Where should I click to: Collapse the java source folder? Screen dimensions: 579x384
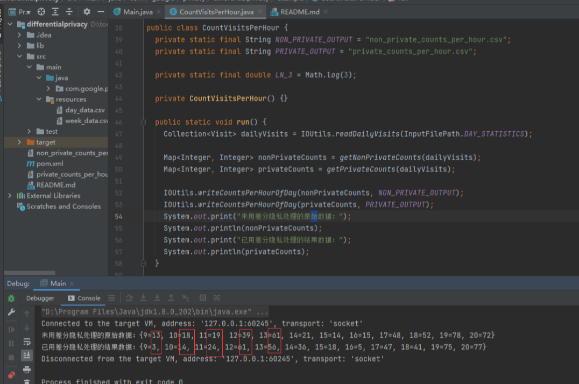click(39, 78)
